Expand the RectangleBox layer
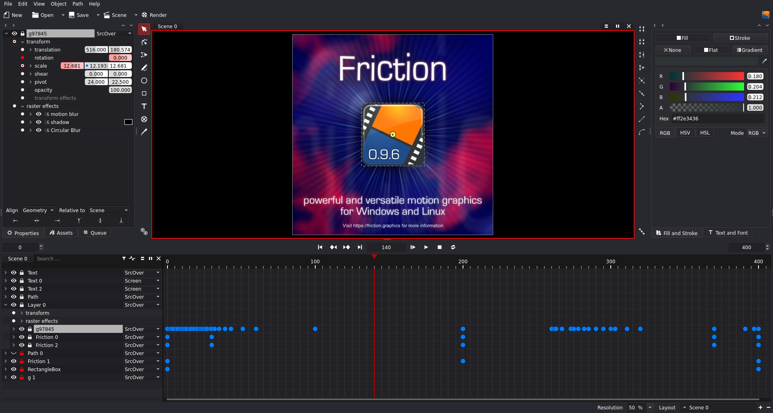The width and height of the screenshot is (773, 413). (5, 369)
